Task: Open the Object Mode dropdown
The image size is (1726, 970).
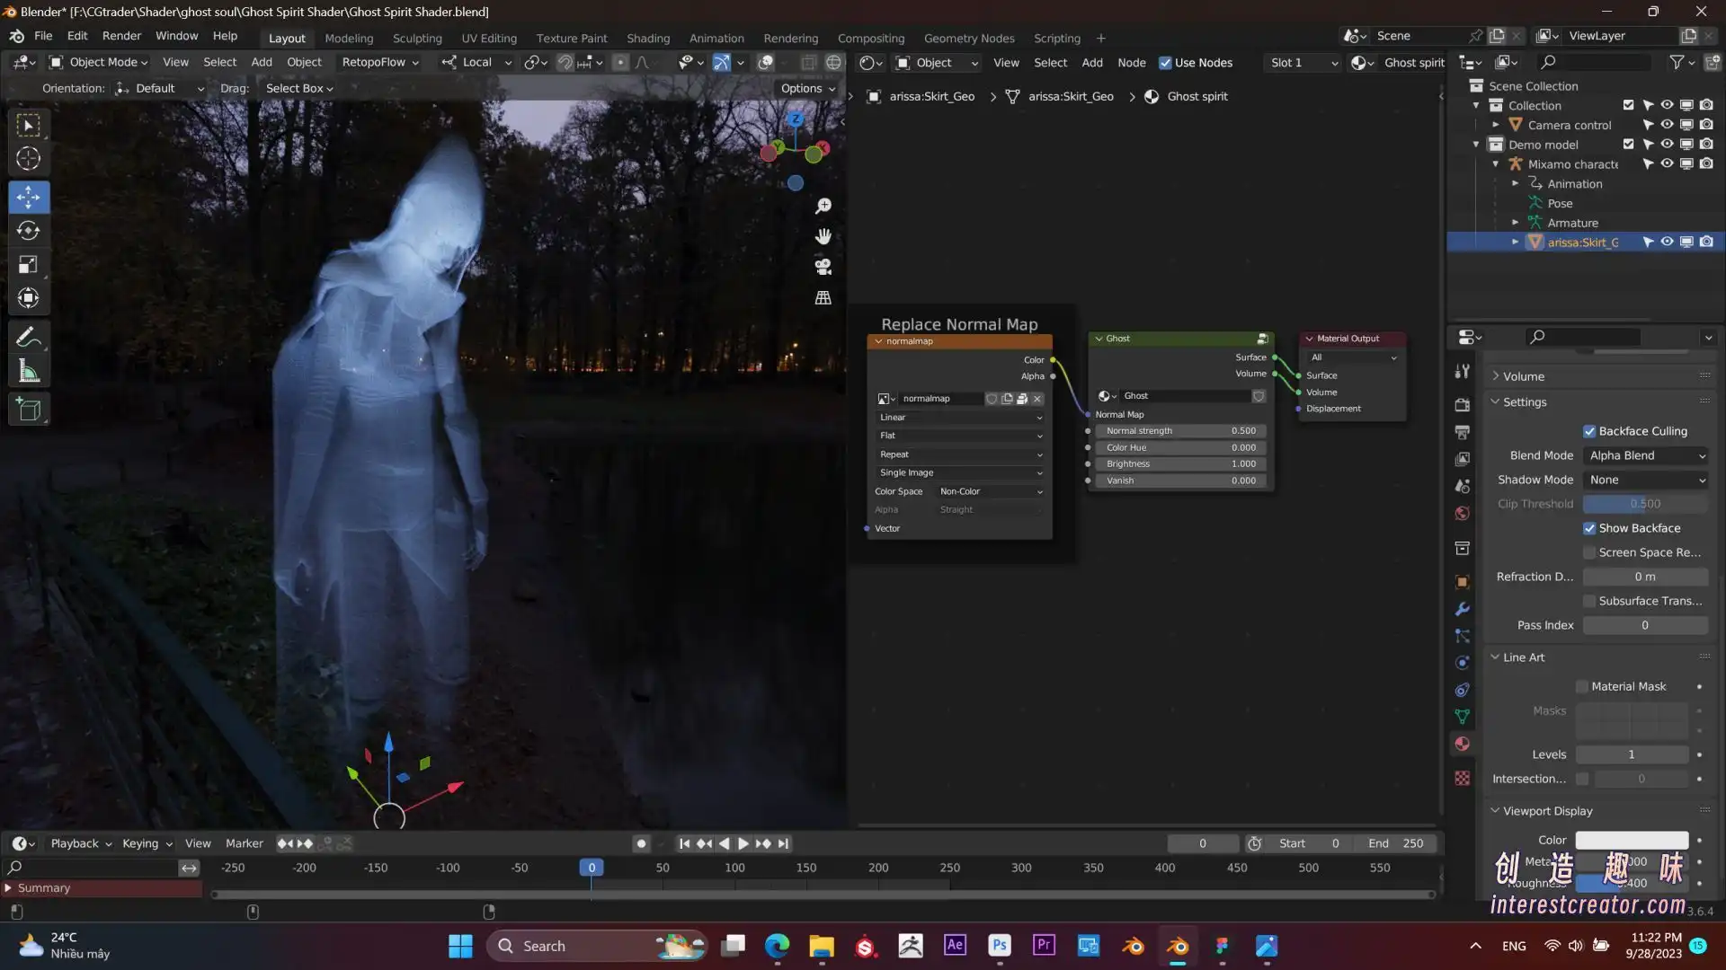Action: [x=99, y=62]
